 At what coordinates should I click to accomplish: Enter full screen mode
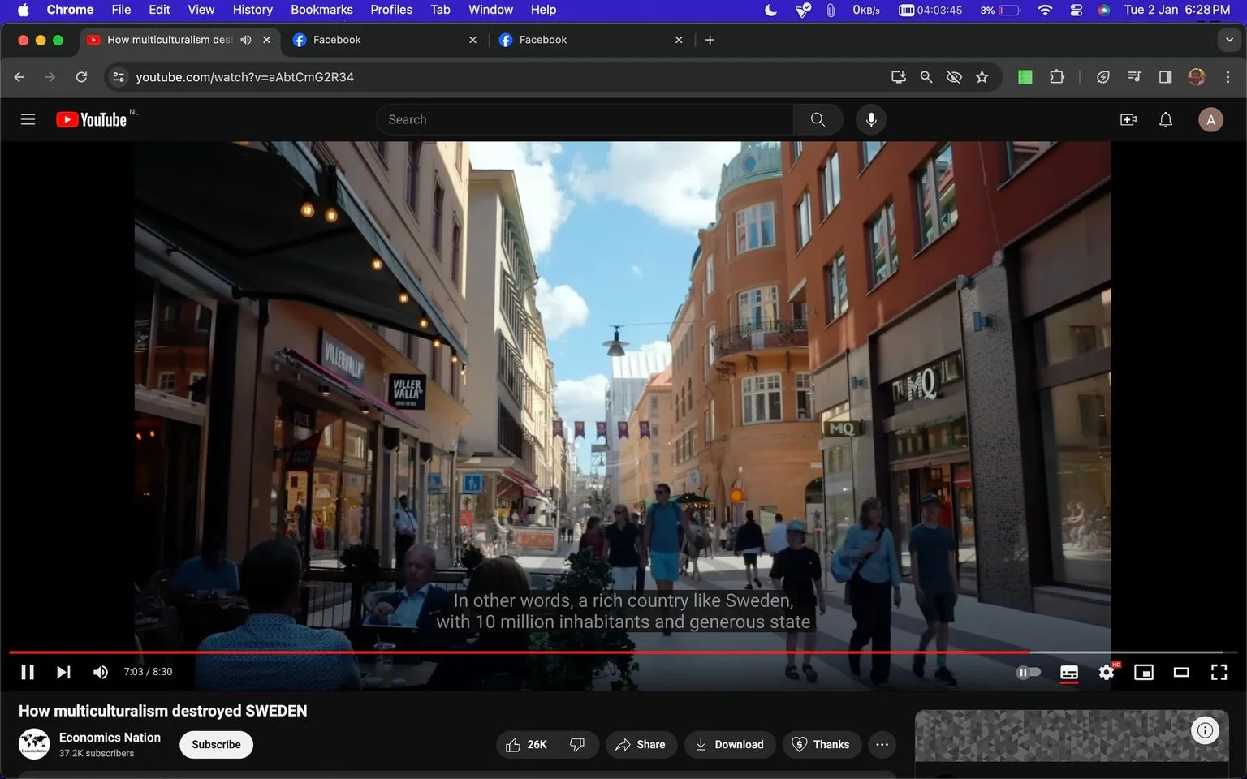click(x=1219, y=672)
